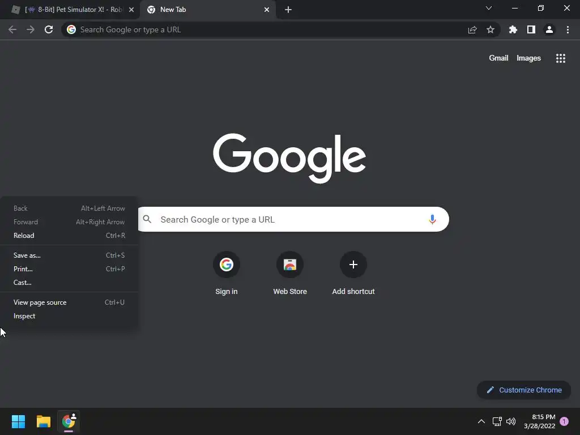Focus the Google search box on page
580x435 pixels.
(293, 219)
